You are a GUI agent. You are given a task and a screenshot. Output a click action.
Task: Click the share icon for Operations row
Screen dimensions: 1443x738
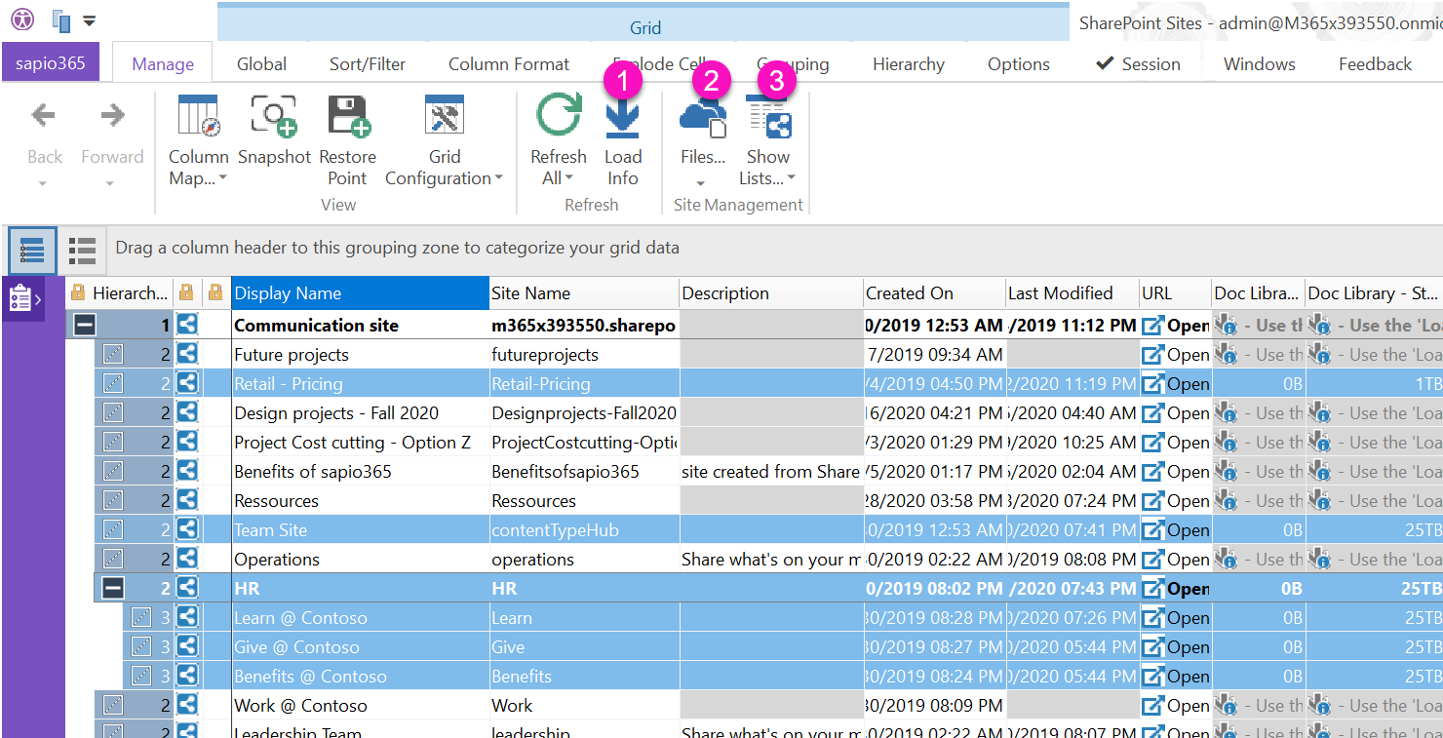pyautogui.click(x=187, y=559)
